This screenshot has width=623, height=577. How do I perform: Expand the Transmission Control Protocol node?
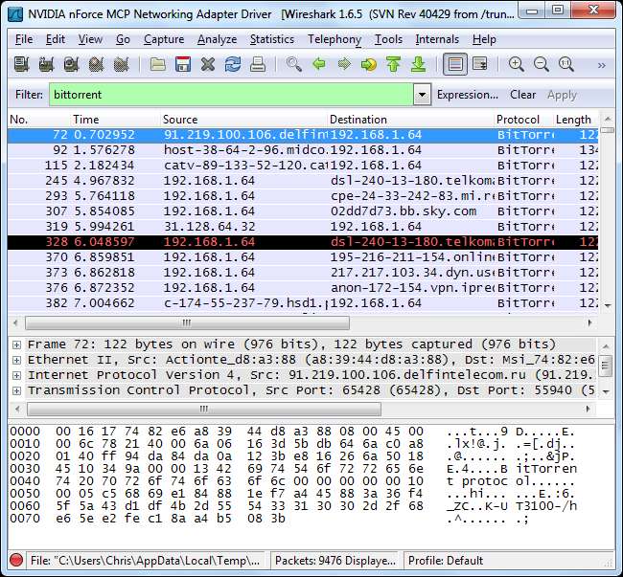16,390
